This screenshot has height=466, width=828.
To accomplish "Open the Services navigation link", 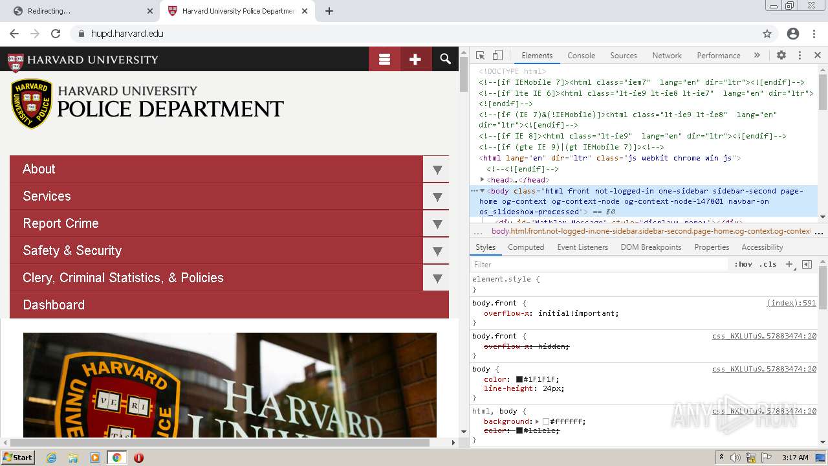I will click(x=47, y=196).
